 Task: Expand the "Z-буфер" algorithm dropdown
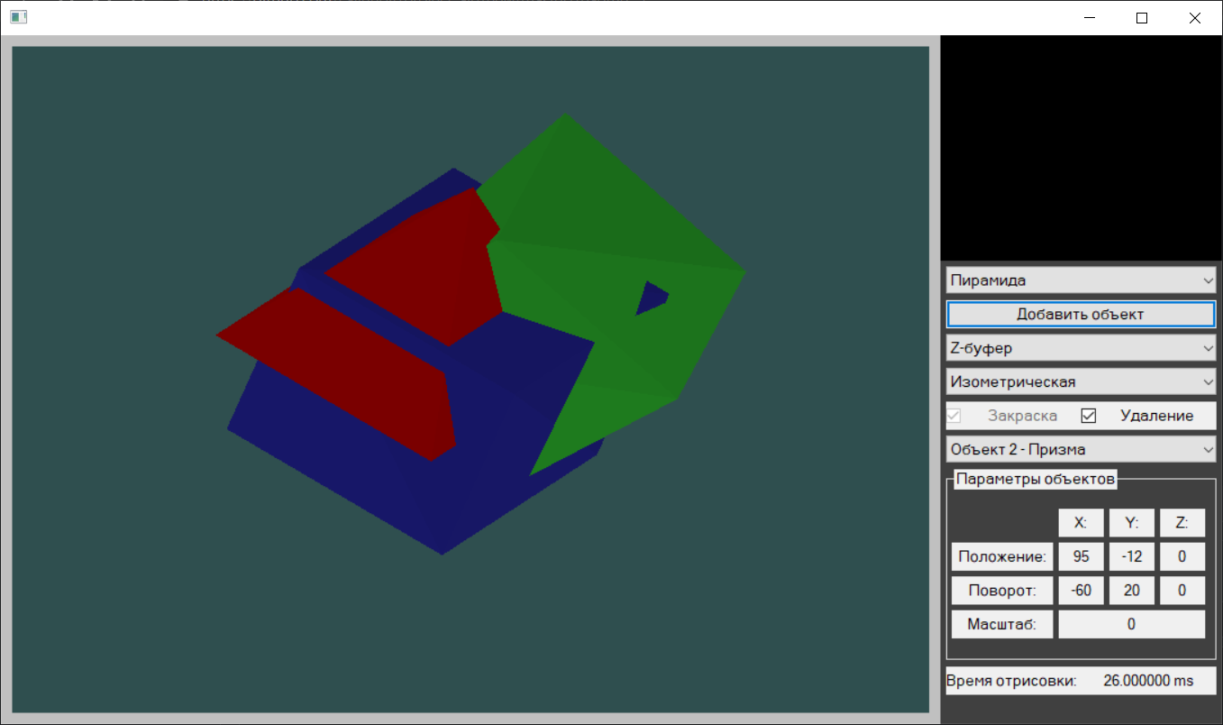[1080, 347]
